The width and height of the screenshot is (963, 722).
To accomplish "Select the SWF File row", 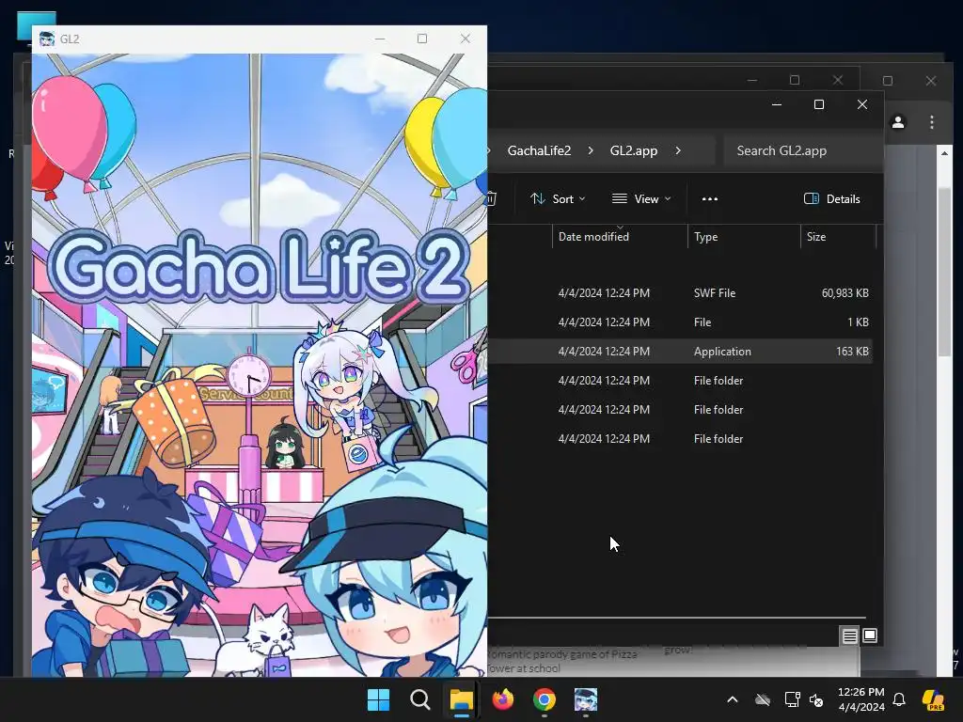I will (x=681, y=293).
